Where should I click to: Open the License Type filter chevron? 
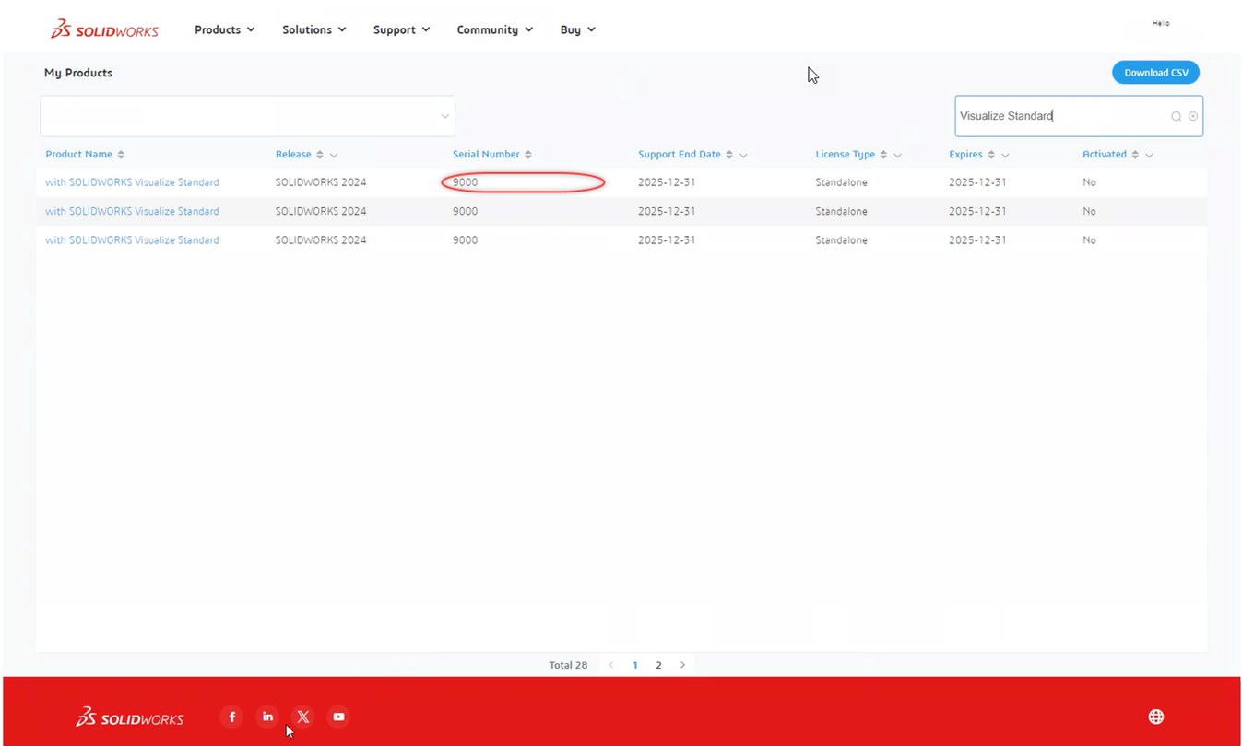[x=897, y=155]
